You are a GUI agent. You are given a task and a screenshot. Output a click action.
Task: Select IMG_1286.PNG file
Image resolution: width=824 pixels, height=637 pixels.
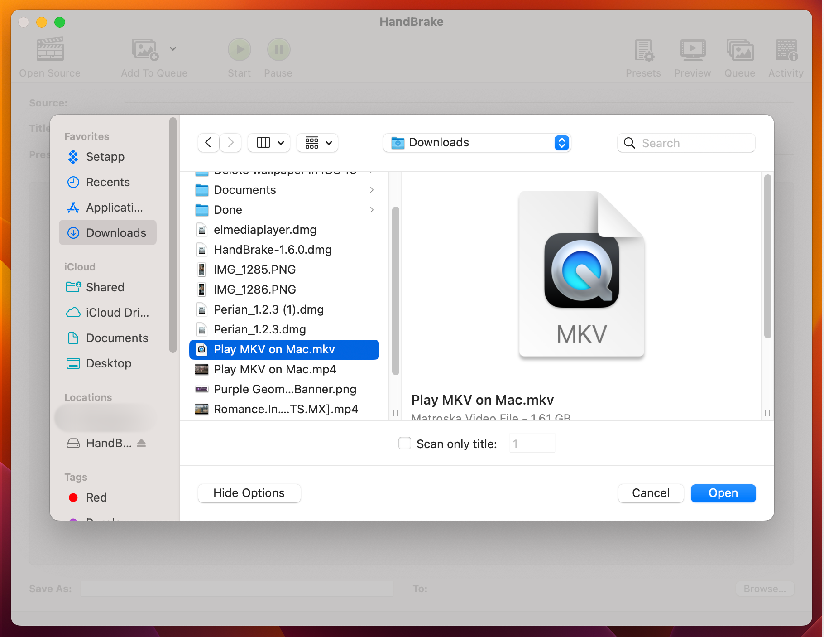coord(284,290)
